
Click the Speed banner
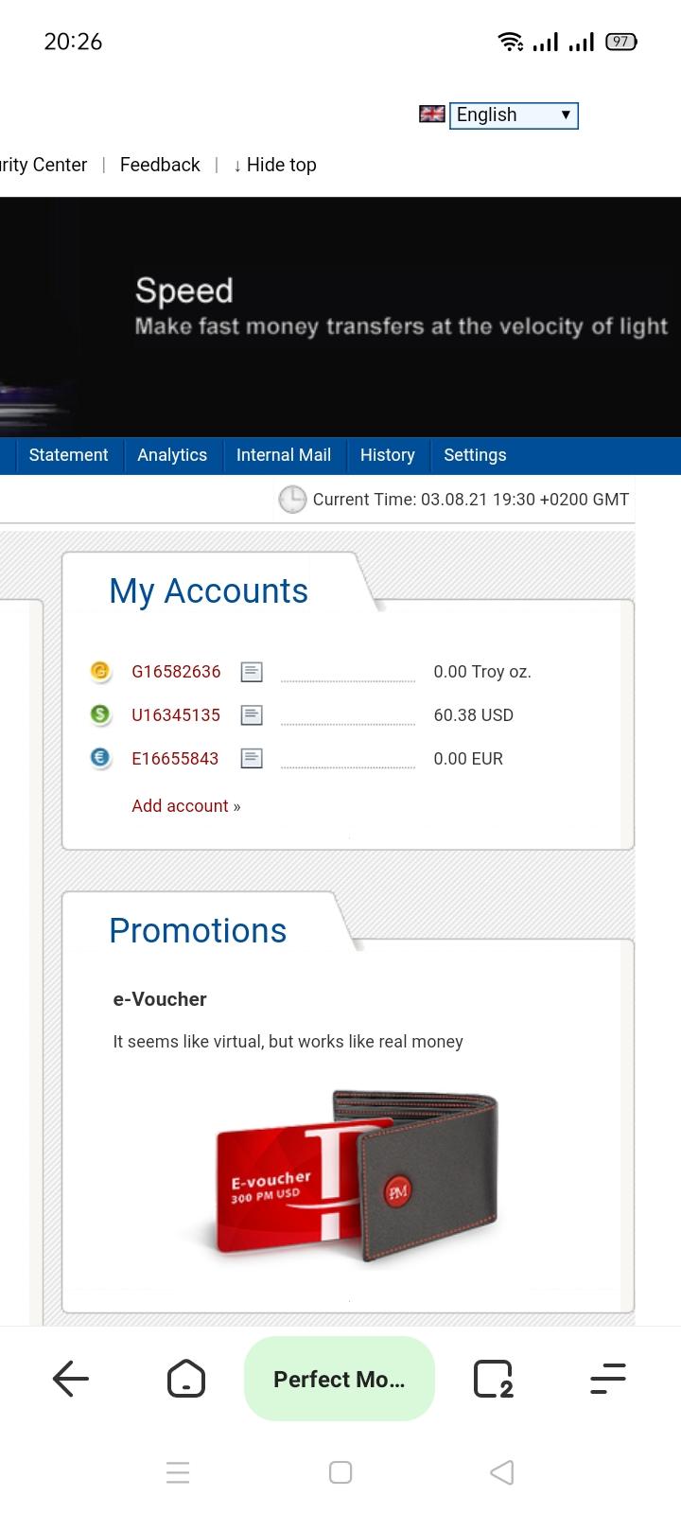(x=340, y=317)
